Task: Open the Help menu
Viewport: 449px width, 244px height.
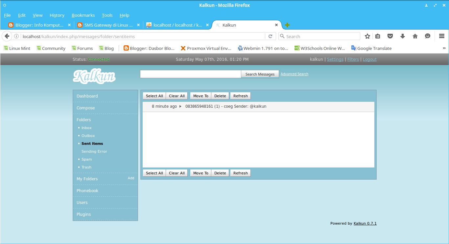Action: tap(124, 15)
